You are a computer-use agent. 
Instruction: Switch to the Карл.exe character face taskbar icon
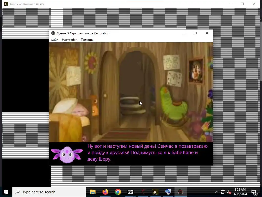click(155, 192)
